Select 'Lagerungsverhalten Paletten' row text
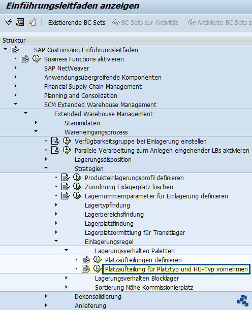This screenshot has width=252, height=310. [x=135, y=251]
